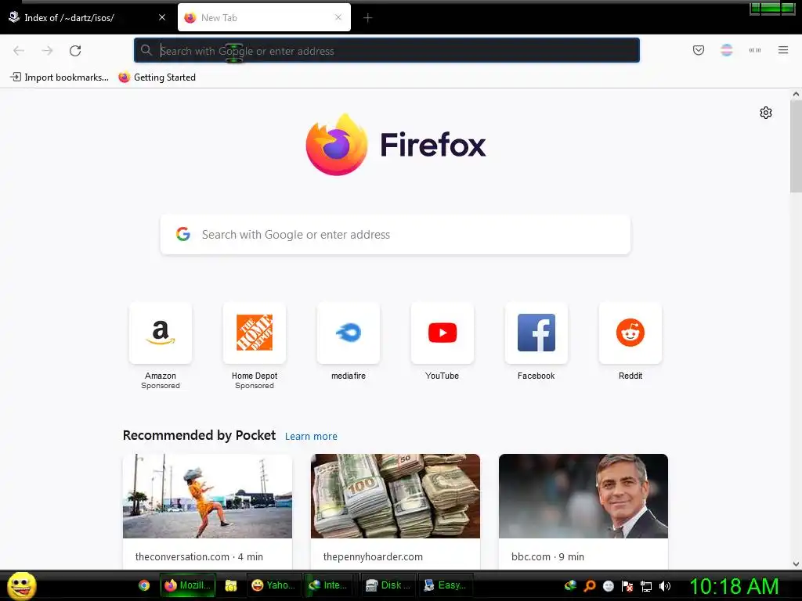This screenshot has width=802, height=601.
Task: Click the toolbar extension icon beside the menu
Action: click(x=754, y=50)
